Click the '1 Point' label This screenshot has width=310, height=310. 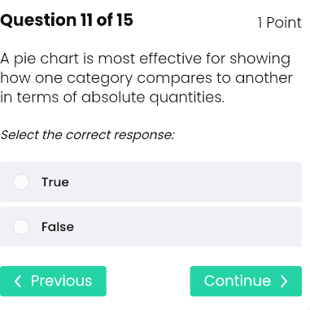280,23
